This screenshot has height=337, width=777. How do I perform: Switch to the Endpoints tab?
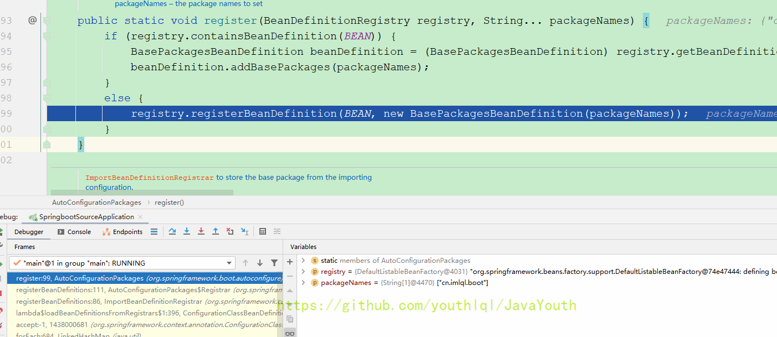[123, 232]
